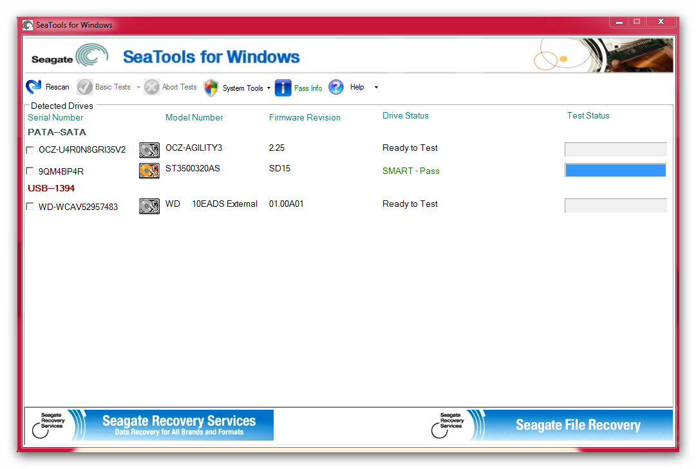Click the WD drive Ready to Test status
The width and height of the screenshot is (696, 469).
point(409,204)
